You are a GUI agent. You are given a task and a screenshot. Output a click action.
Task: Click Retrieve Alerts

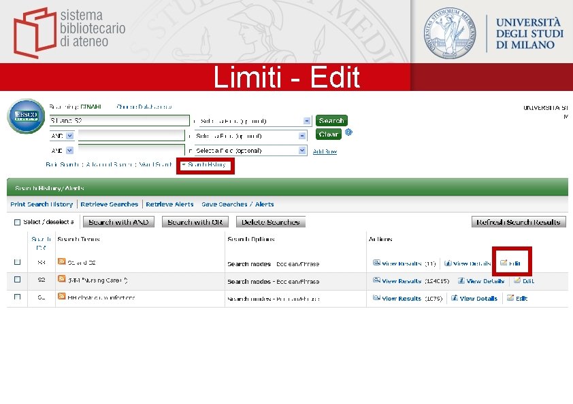pyautogui.click(x=169, y=204)
